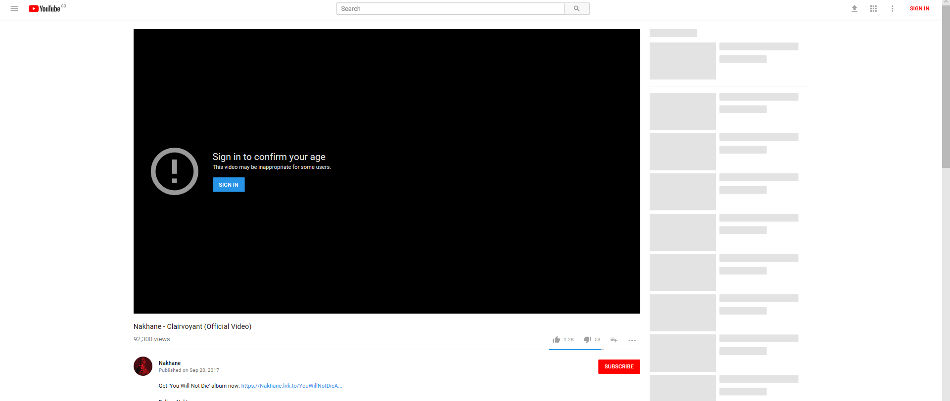Focus the Search input field

click(x=450, y=9)
